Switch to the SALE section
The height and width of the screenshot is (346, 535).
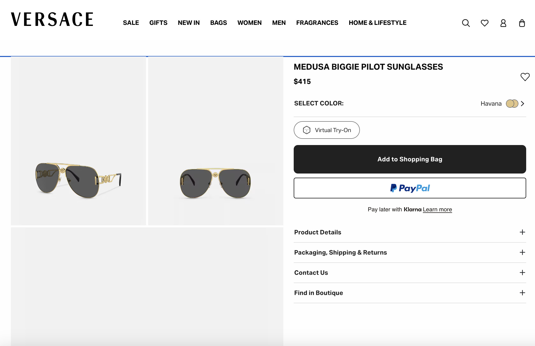tap(131, 23)
